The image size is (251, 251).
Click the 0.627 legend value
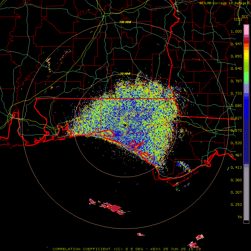[236, 118]
